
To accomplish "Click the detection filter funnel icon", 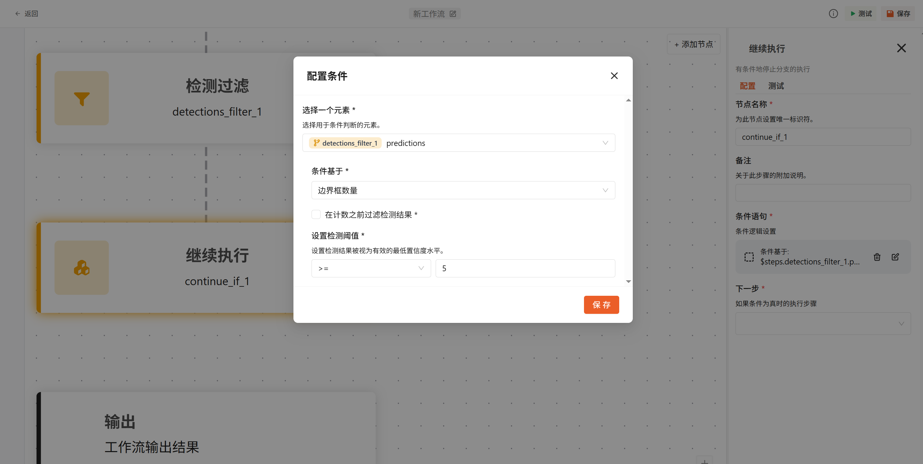I will pos(82,98).
